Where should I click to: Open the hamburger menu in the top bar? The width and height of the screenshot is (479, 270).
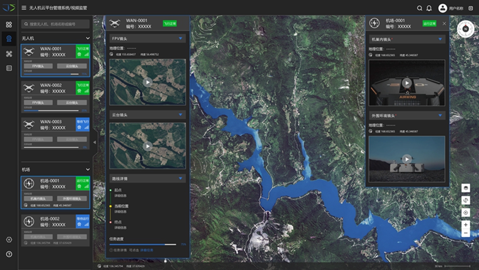coord(24,8)
